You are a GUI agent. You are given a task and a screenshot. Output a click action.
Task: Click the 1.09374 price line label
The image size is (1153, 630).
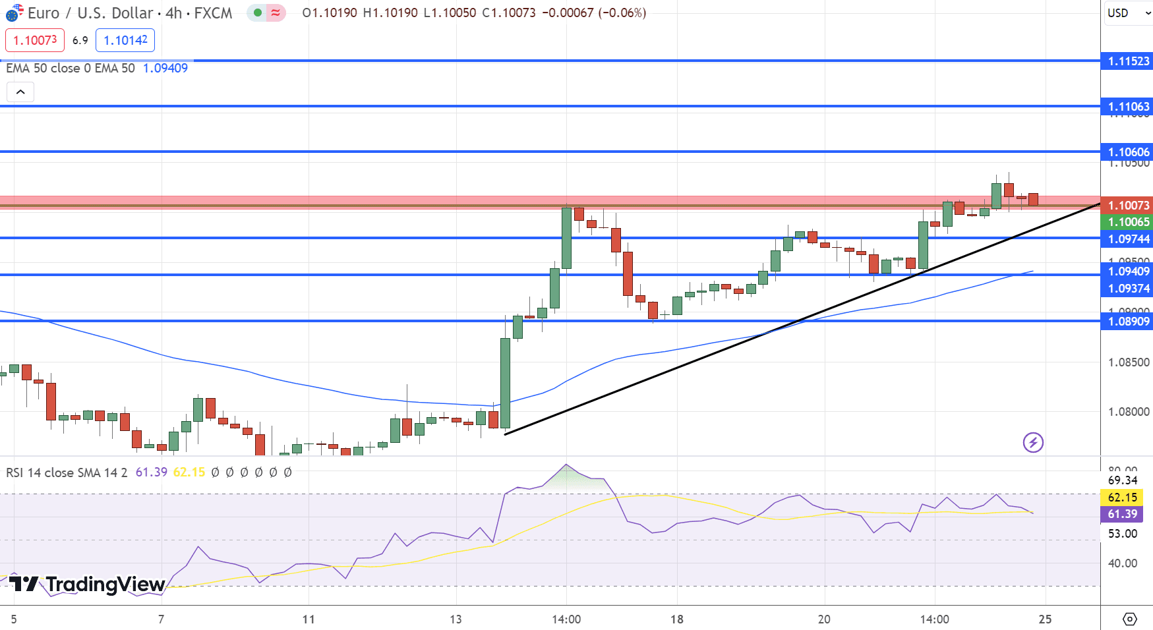(x=1127, y=289)
